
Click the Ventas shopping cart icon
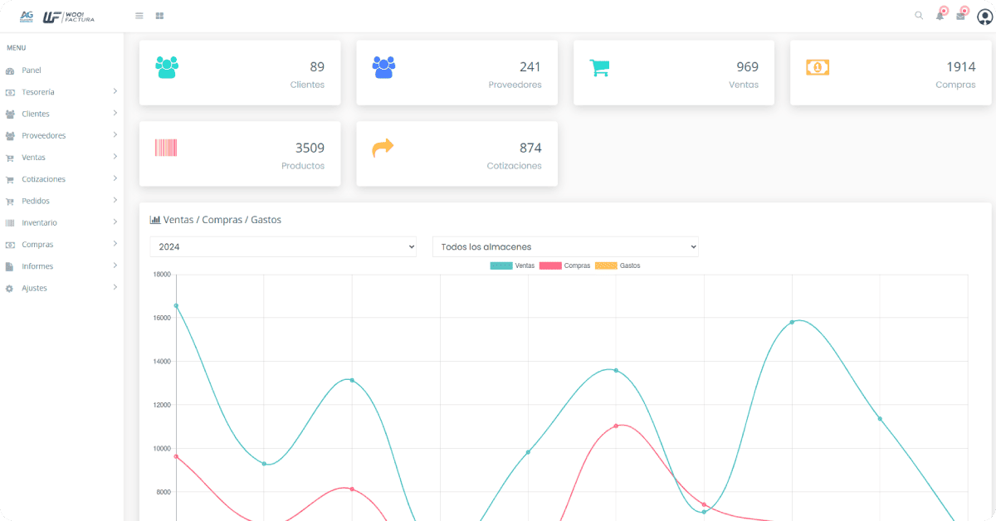(600, 66)
